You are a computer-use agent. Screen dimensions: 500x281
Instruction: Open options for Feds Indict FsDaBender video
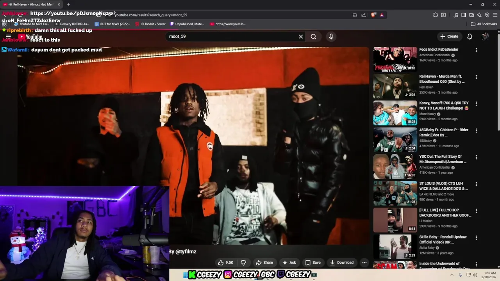coord(476,50)
